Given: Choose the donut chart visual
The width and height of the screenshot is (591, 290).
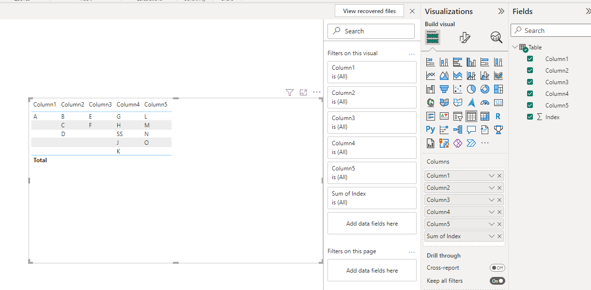Looking at the screenshot, I should click(x=485, y=89).
